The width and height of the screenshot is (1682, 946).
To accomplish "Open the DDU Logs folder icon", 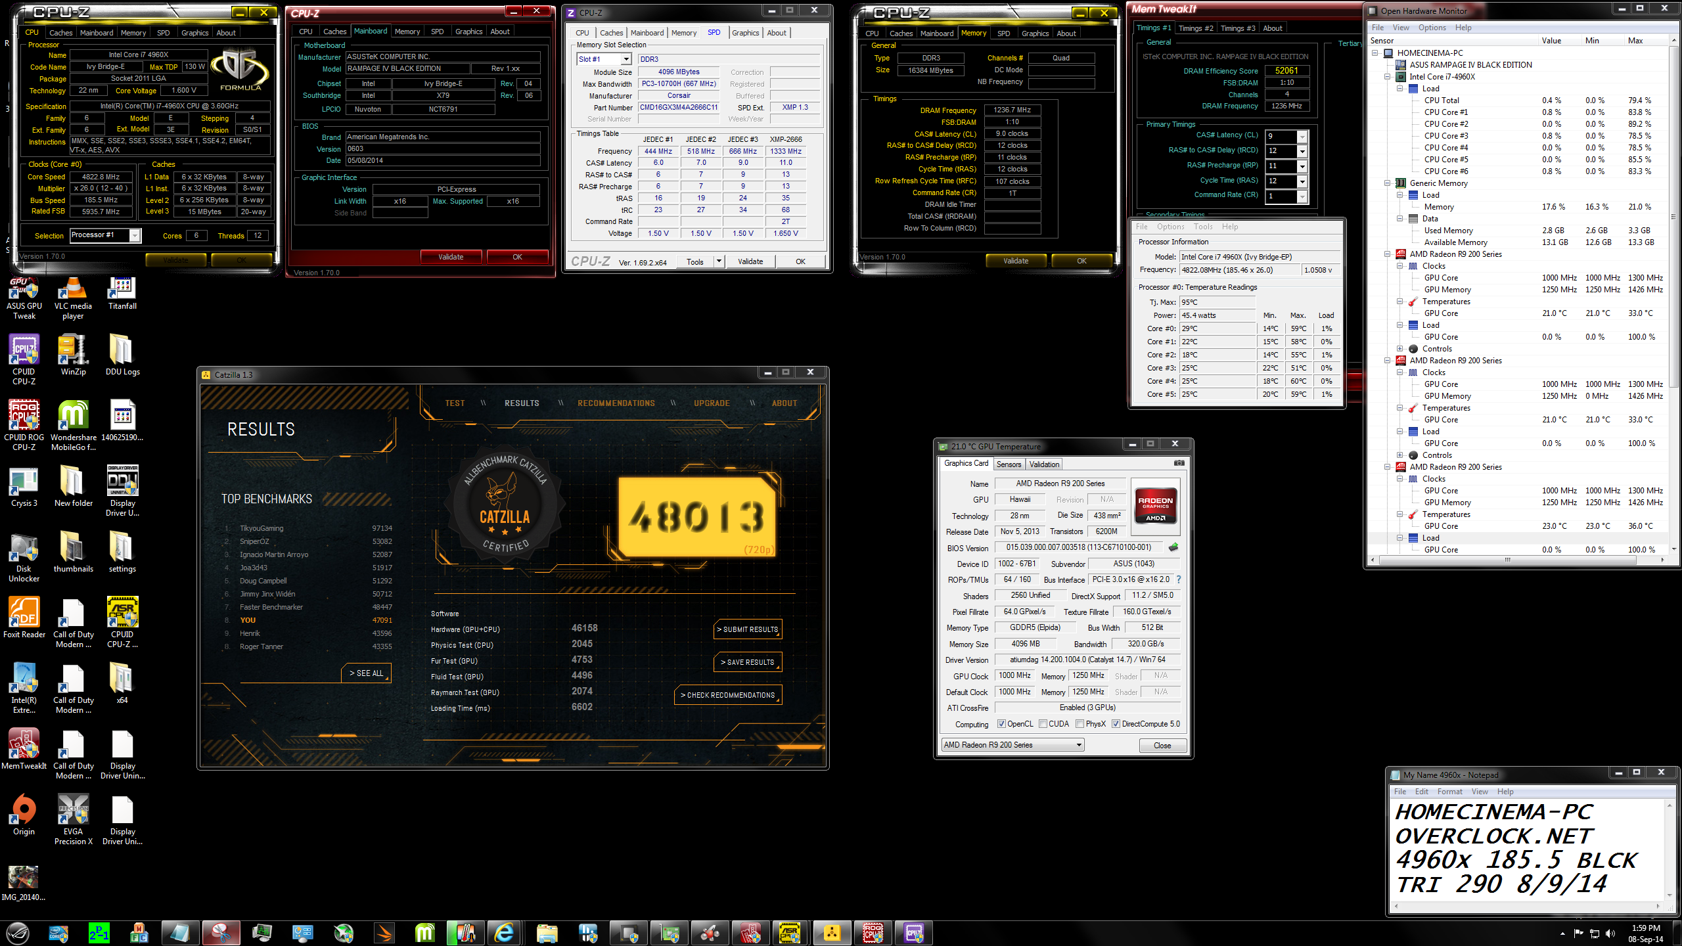I will point(122,355).
